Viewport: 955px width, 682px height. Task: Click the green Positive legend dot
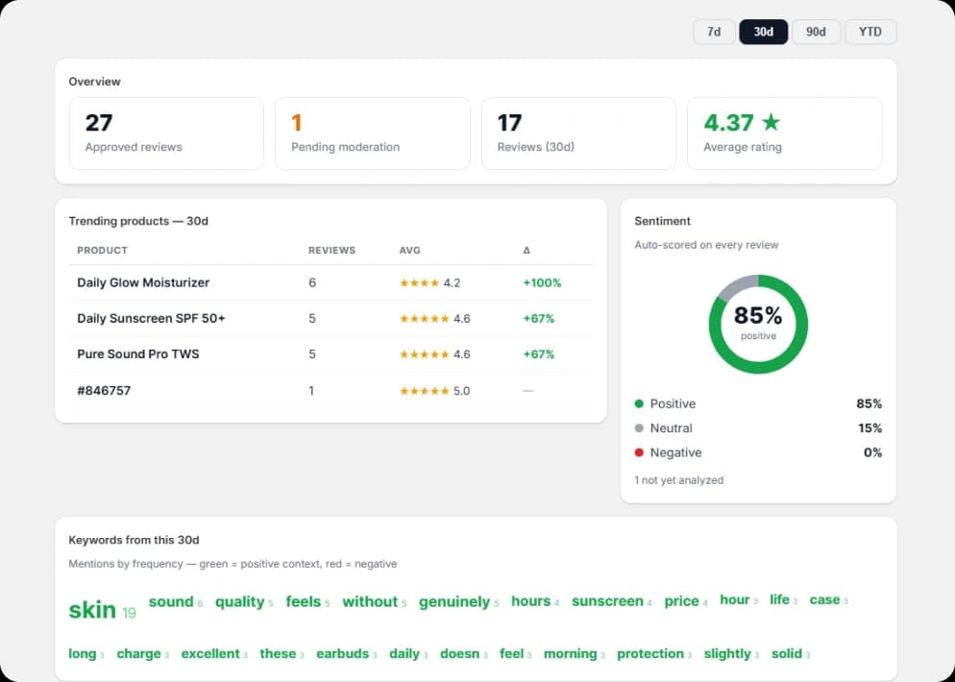[x=639, y=403]
